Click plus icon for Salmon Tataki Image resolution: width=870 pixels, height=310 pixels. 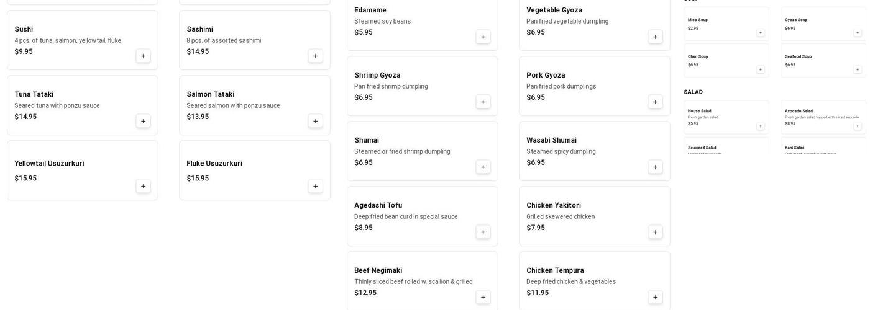tap(315, 121)
